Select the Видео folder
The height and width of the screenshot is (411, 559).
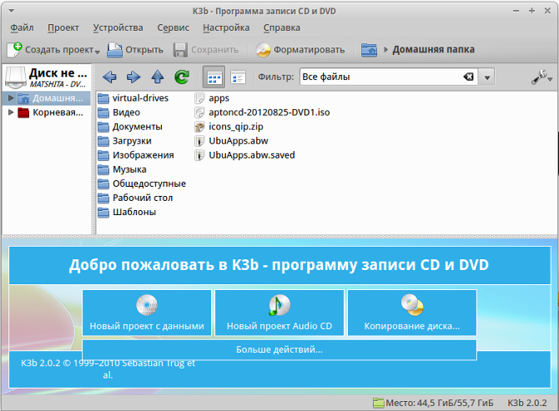(118, 113)
